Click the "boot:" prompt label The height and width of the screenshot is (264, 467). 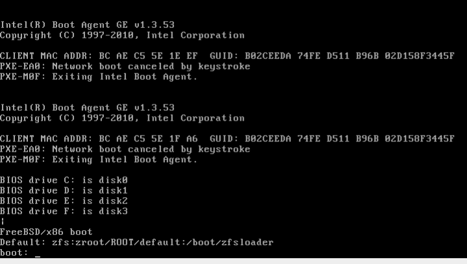pos(14,252)
